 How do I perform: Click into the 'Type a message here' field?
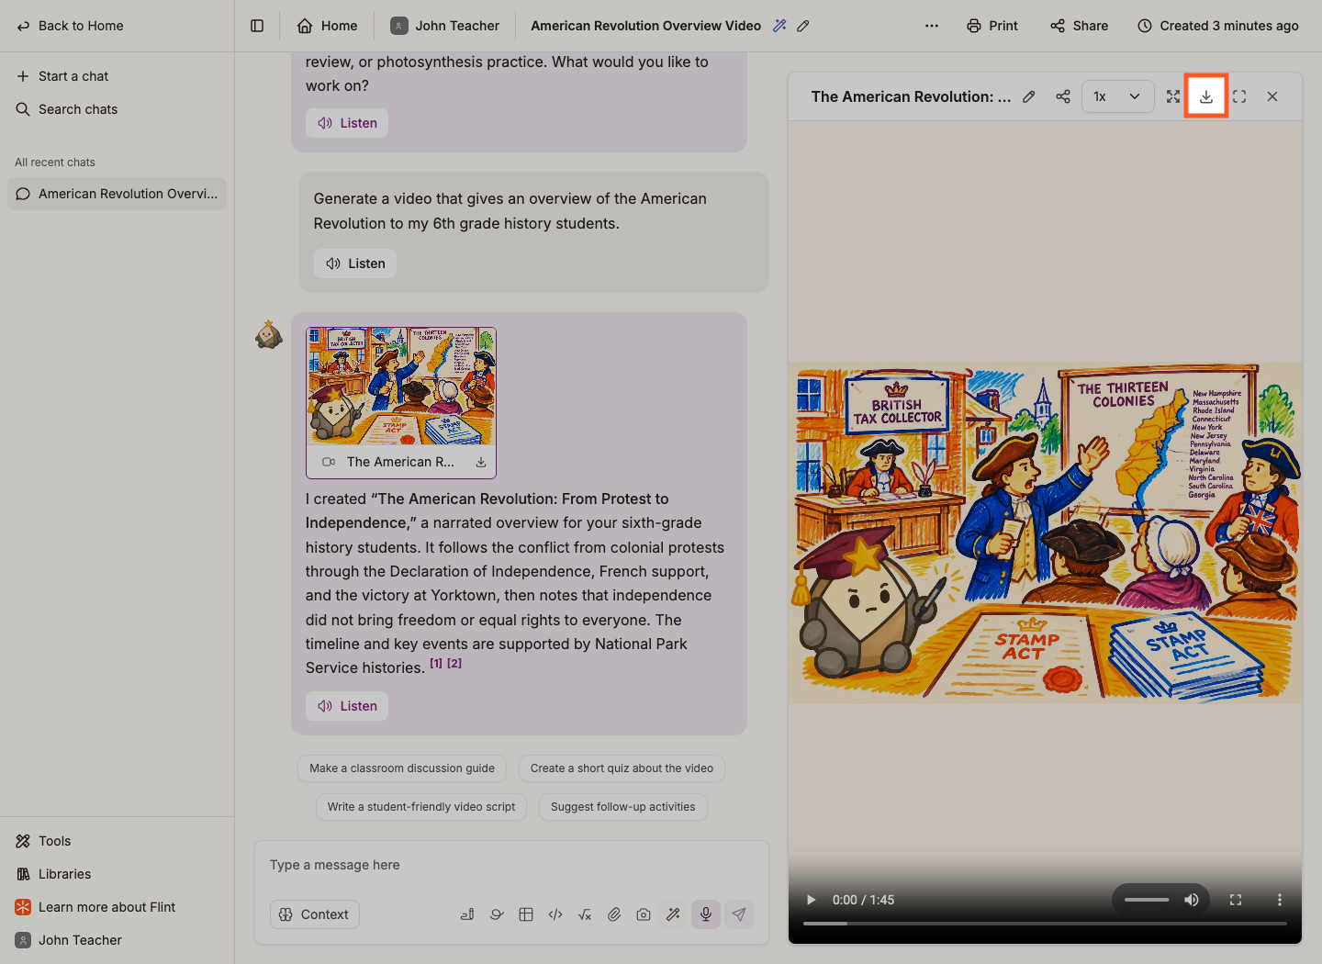click(x=511, y=865)
